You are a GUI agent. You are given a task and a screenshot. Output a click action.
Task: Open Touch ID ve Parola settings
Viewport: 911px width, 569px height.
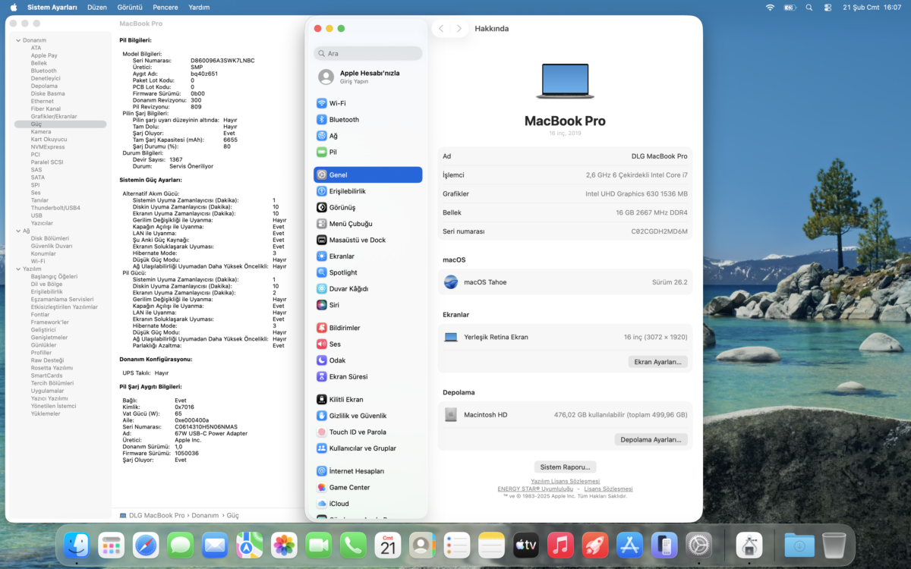click(367, 432)
